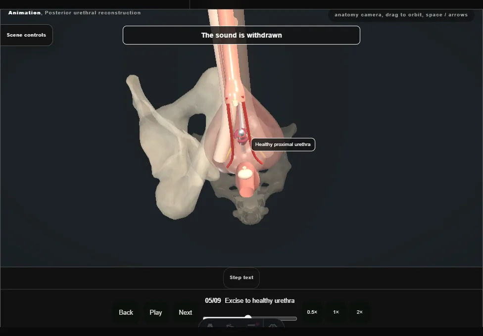This screenshot has height=336, width=483.
Task: Open the Scene controls panel
Action: [27, 35]
